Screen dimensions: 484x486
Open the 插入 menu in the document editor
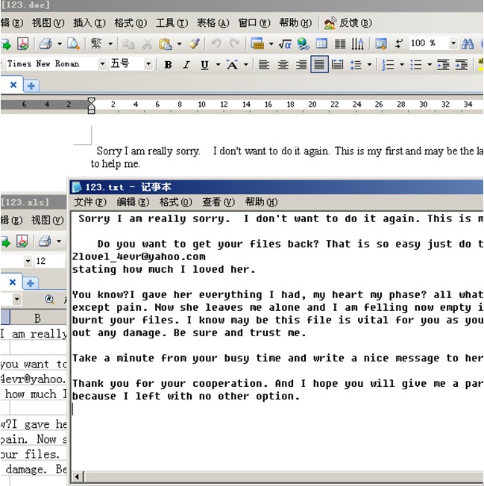[89, 23]
